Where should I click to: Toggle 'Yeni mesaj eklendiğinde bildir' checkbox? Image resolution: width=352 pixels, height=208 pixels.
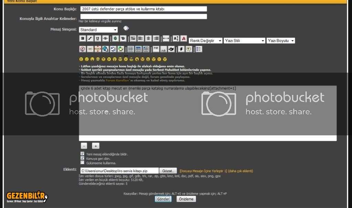(x=82, y=154)
